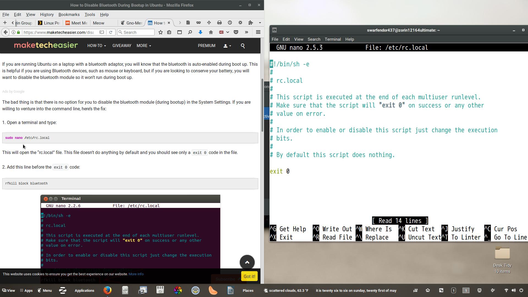Expand the MORE dropdown on site header
The height and width of the screenshot is (297, 528).
pyautogui.click(x=144, y=46)
